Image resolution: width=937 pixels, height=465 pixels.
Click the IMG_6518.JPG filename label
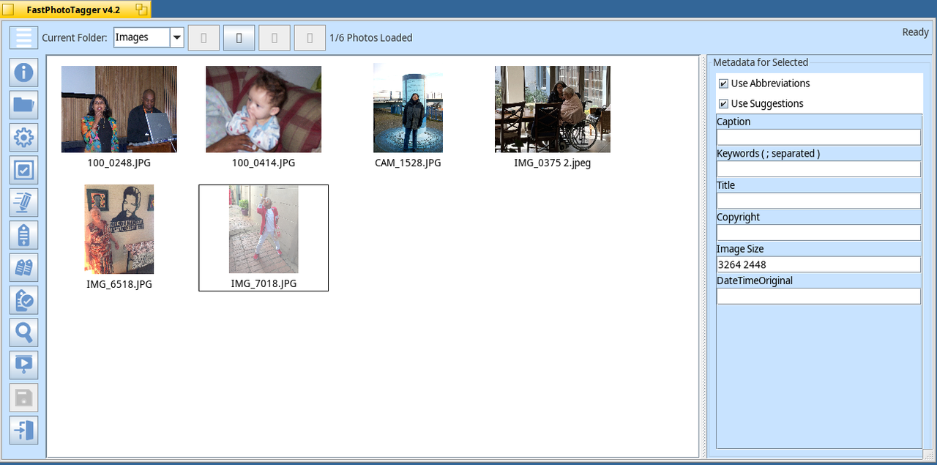[x=119, y=284]
